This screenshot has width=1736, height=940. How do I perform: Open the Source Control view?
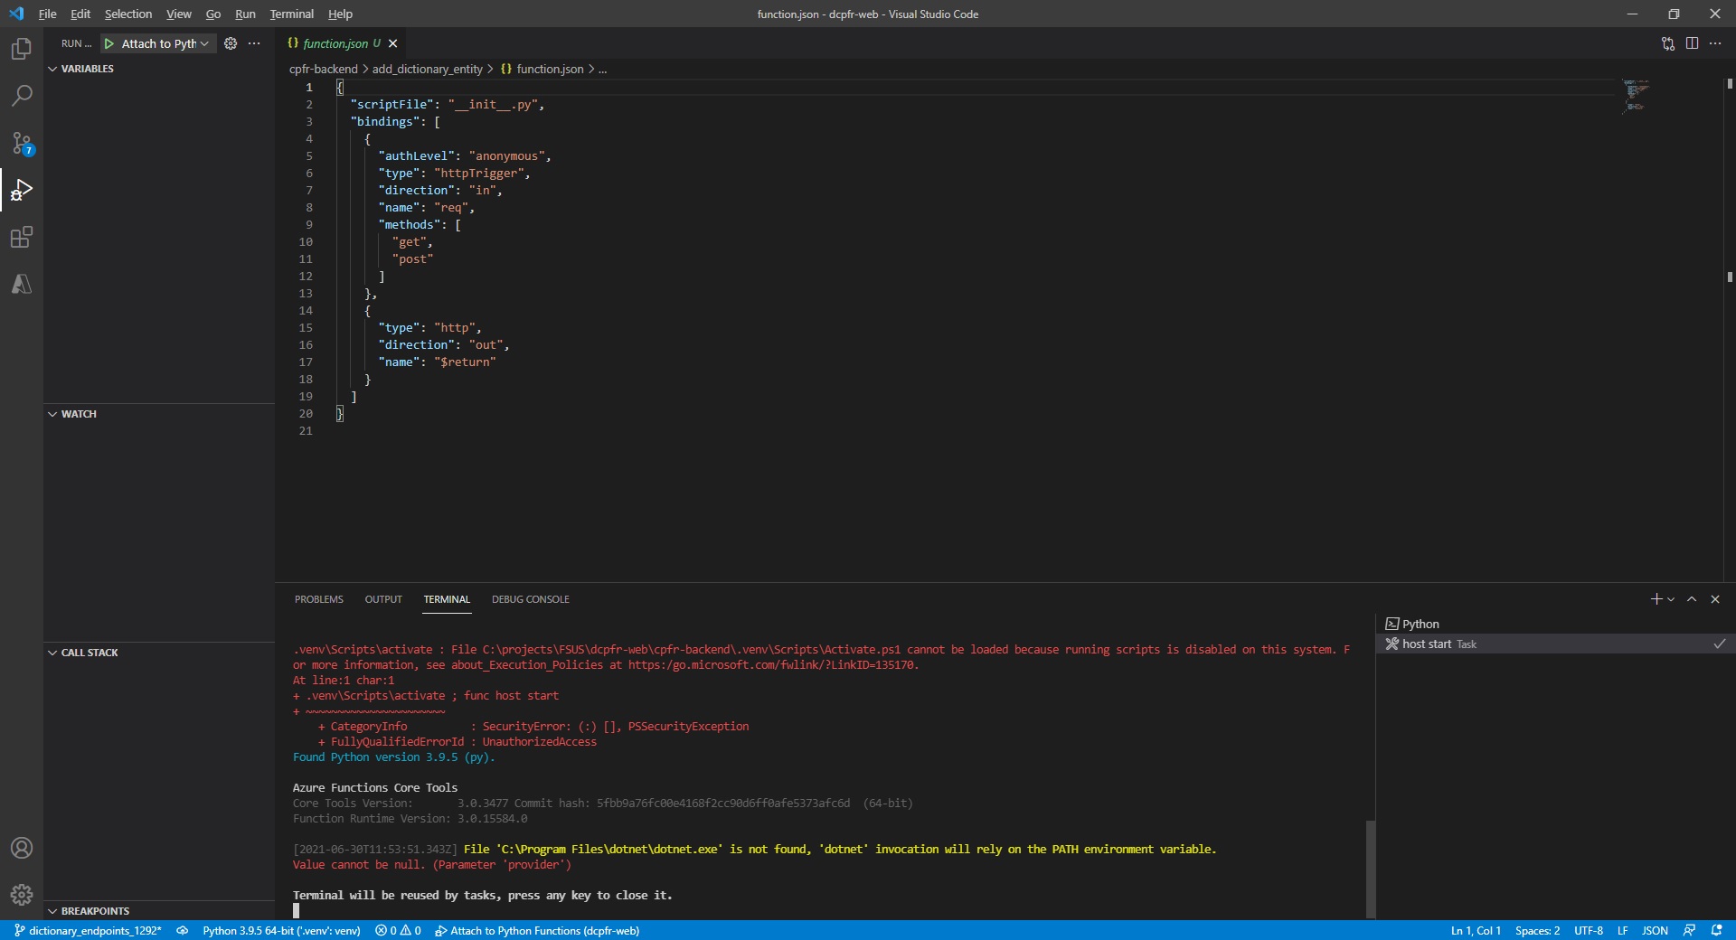22,143
